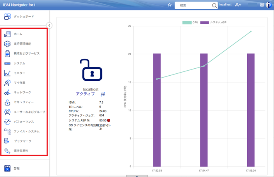Open the 保守容易性 wrench icon
Image resolution: width=274 pixels, height=177 pixels.
pyautogui.click(x=7, y=151)
